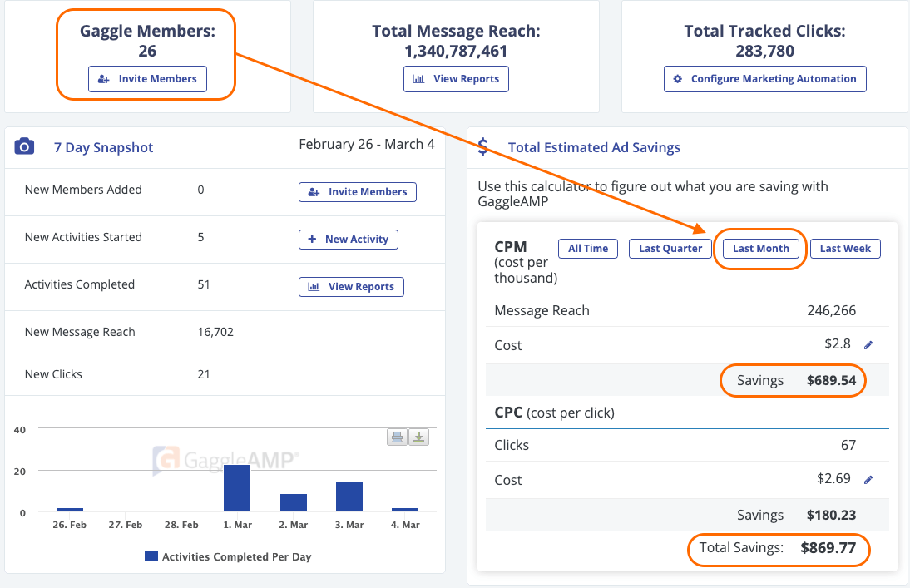The image size is (910, 588).
Task: Click the dollar icon on Total Estimated Ad Savings
Action: [483, 147]
